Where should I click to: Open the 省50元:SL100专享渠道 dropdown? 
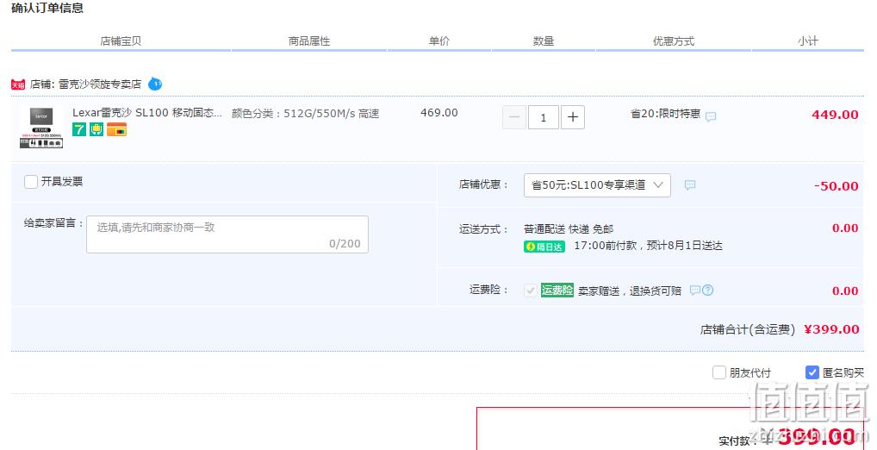click(597, 184)
